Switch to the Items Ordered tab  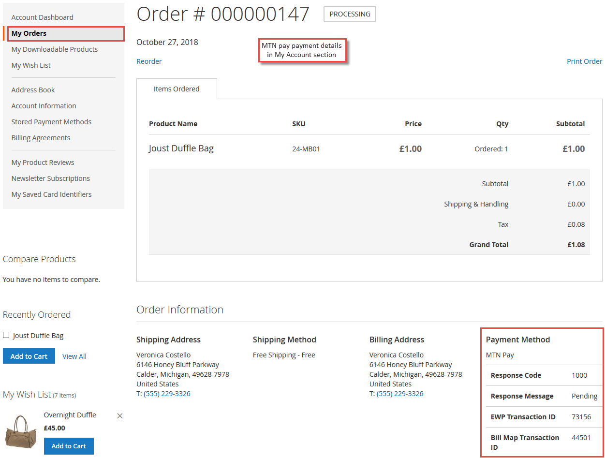pyautogui.click(x=177, y=89)
